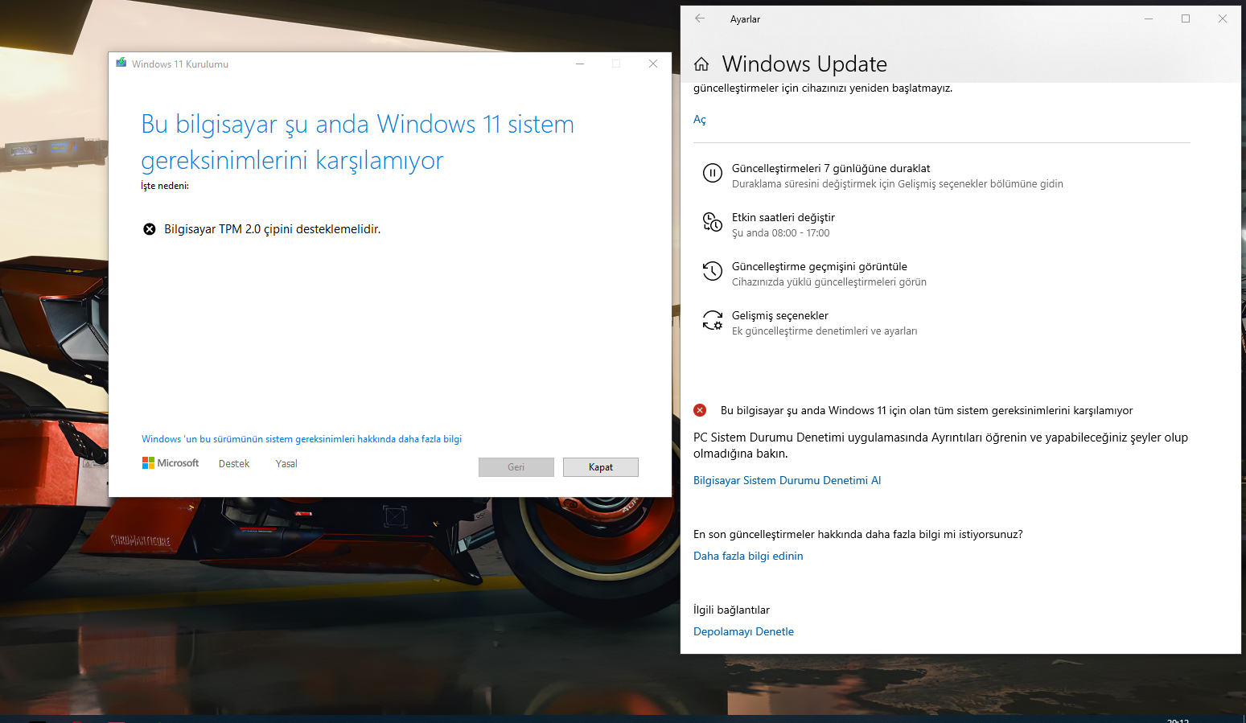Click the red error icon in Windows Update
The image size is (1246, 723).
pyautogui.click(x=700, y=410)
